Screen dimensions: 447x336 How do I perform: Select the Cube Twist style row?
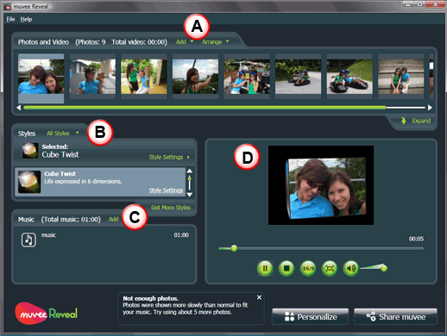coord(100,182)
